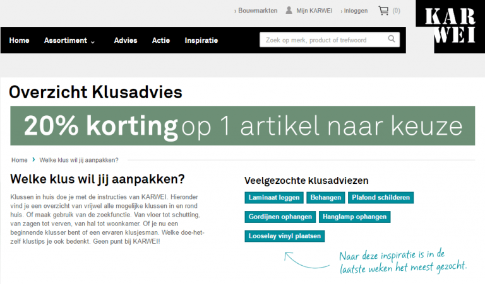
Task: Open the Laminaat leggen advice
Action: 274,198
